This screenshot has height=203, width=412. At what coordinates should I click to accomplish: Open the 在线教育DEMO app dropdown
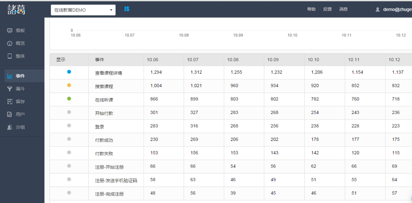pyautogui.click(x=83, y=10)
